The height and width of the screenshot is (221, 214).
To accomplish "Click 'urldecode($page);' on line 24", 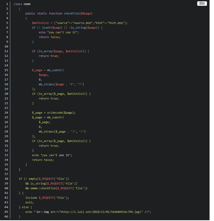I will [61, 113].
